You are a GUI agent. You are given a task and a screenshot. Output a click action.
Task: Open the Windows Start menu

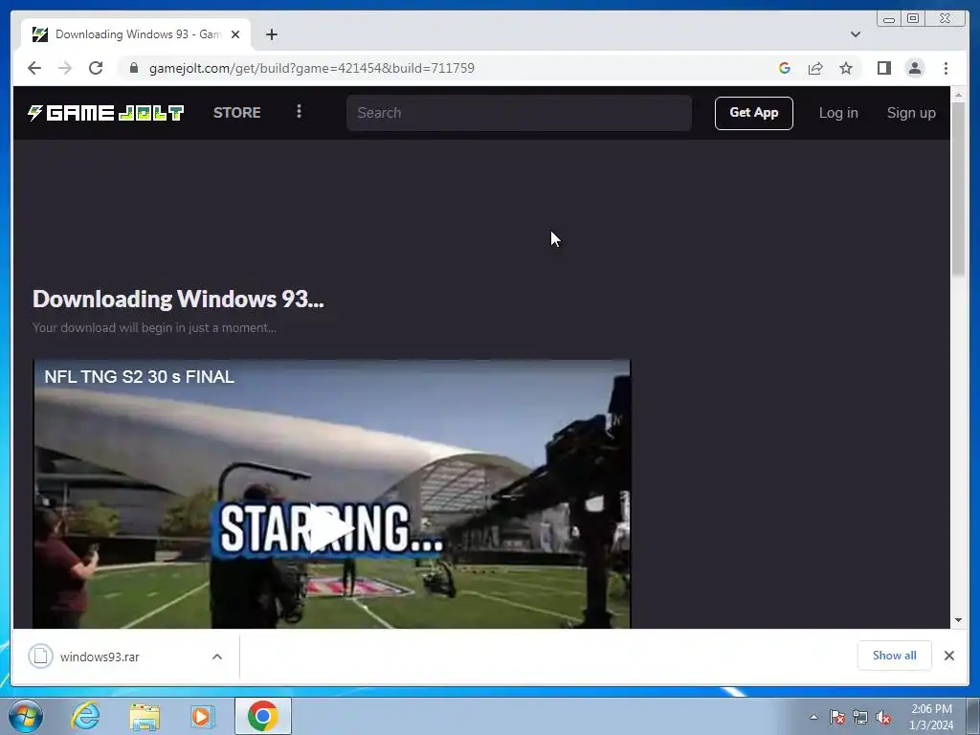26,716
